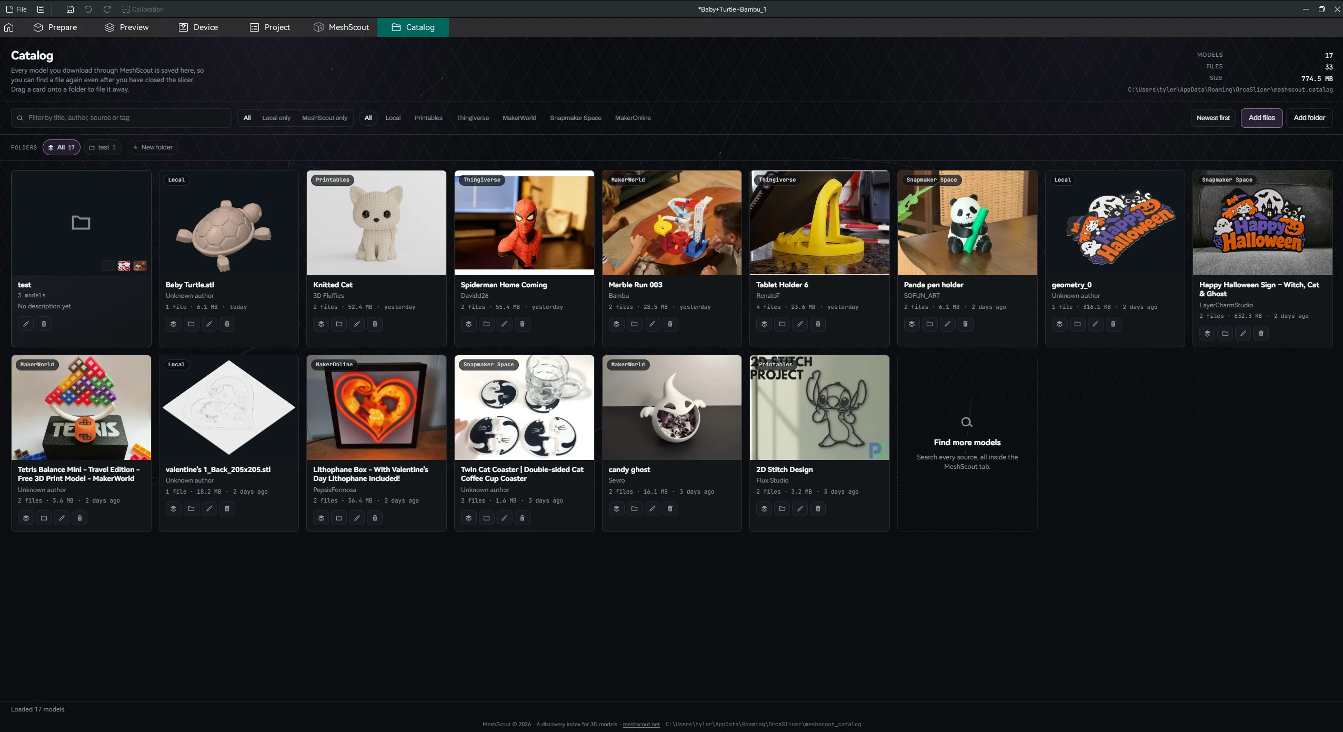Click trash icon on the test folder card
This screenshot has width=1343, height=732.
(x=44, y=324)
